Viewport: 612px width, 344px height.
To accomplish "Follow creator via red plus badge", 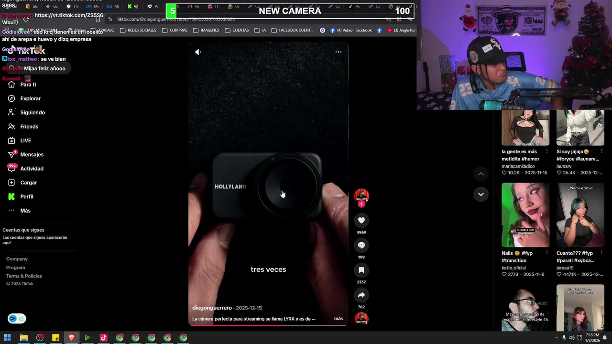I will [361, 204].
